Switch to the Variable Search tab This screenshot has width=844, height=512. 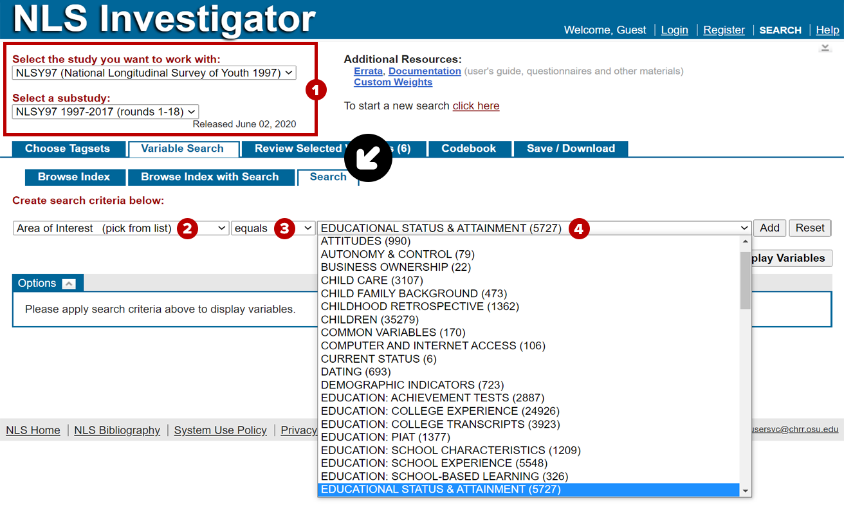coord(183,149)
